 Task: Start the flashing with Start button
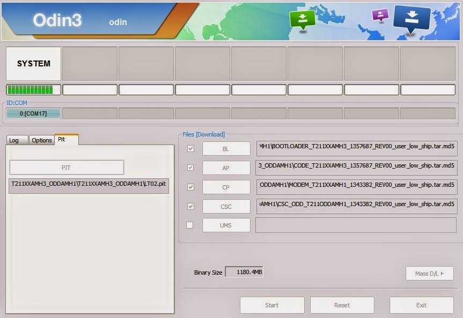[x=272, y=305]
